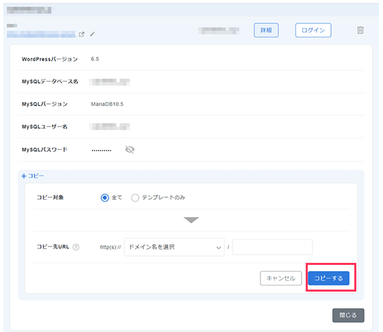Click the gray downward triangle arrow
Screen dimensions: 383x332
click(191, 220)
